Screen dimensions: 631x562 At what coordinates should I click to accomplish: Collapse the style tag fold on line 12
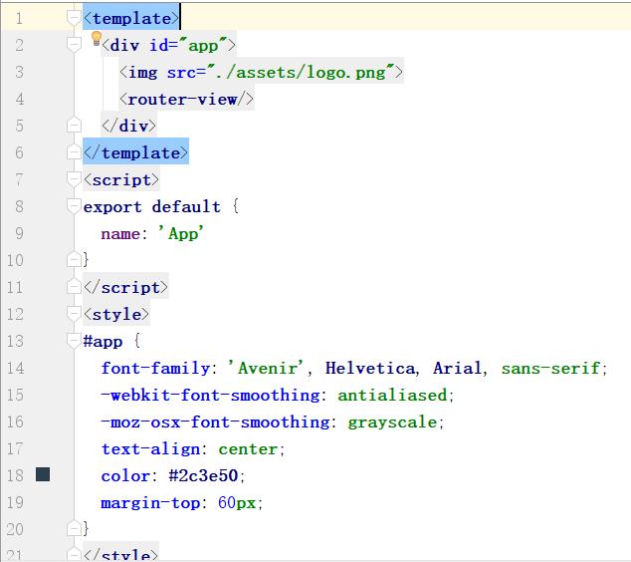coord(74,314)
